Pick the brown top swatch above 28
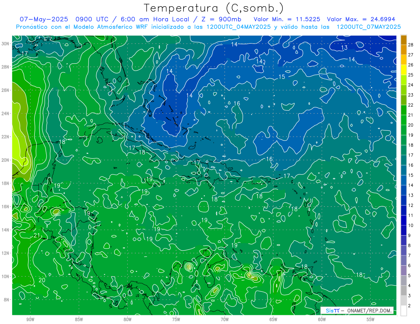This screenshot has height=324, width=420. tap(404, 40)
